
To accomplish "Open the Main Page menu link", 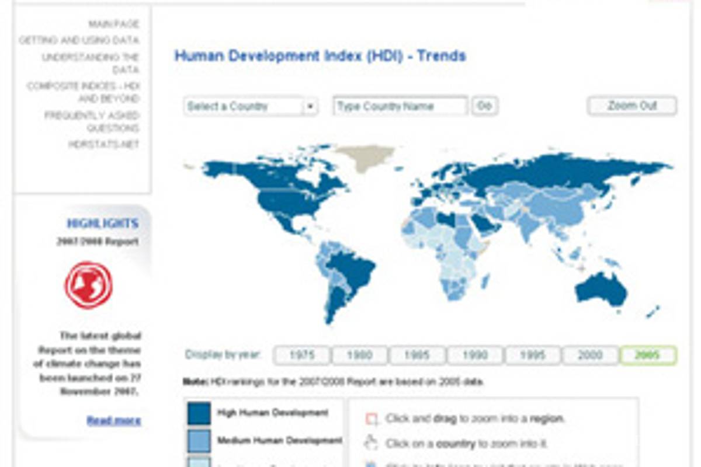I will click(114, 25).
